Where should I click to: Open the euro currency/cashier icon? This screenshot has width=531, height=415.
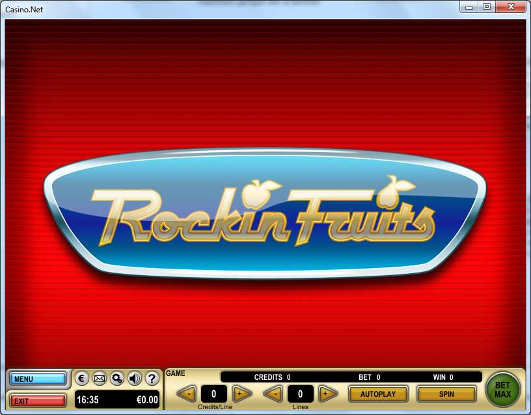coord(81,378)
